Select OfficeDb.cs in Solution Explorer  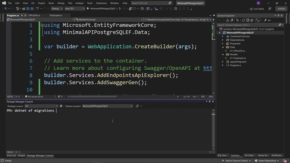239,51
